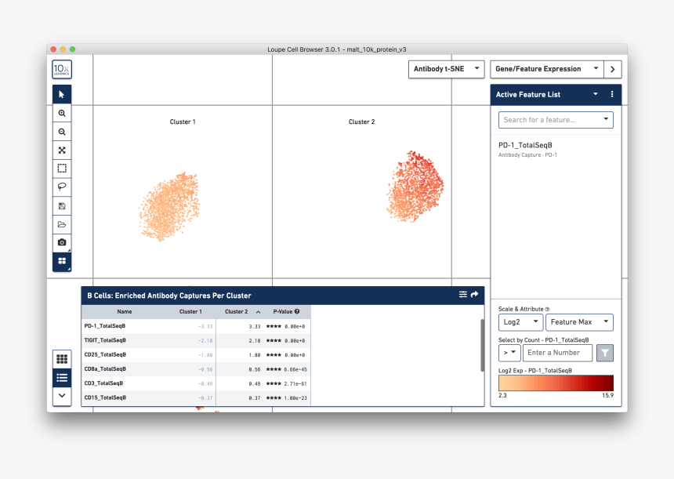The image size is (674, 479).
Task: Click the -2.18 Cluster 1 value
Action: coord(205,340)
